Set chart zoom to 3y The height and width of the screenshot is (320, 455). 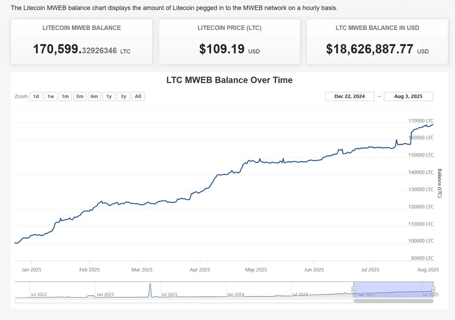(x=123, y=96)
